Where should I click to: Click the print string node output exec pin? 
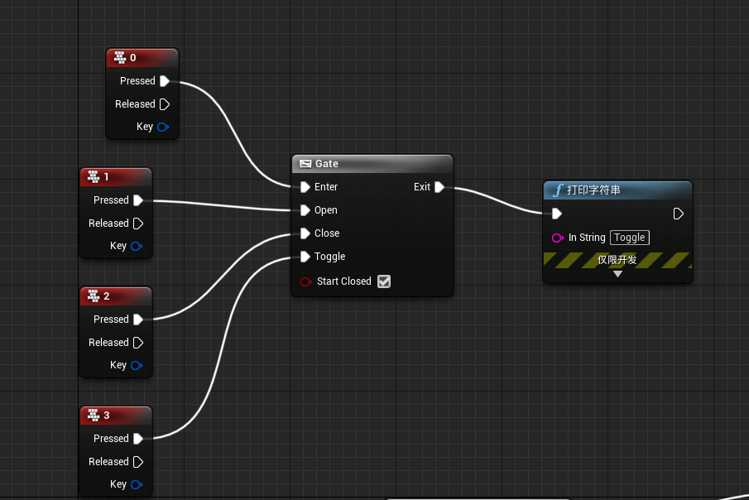678,214
